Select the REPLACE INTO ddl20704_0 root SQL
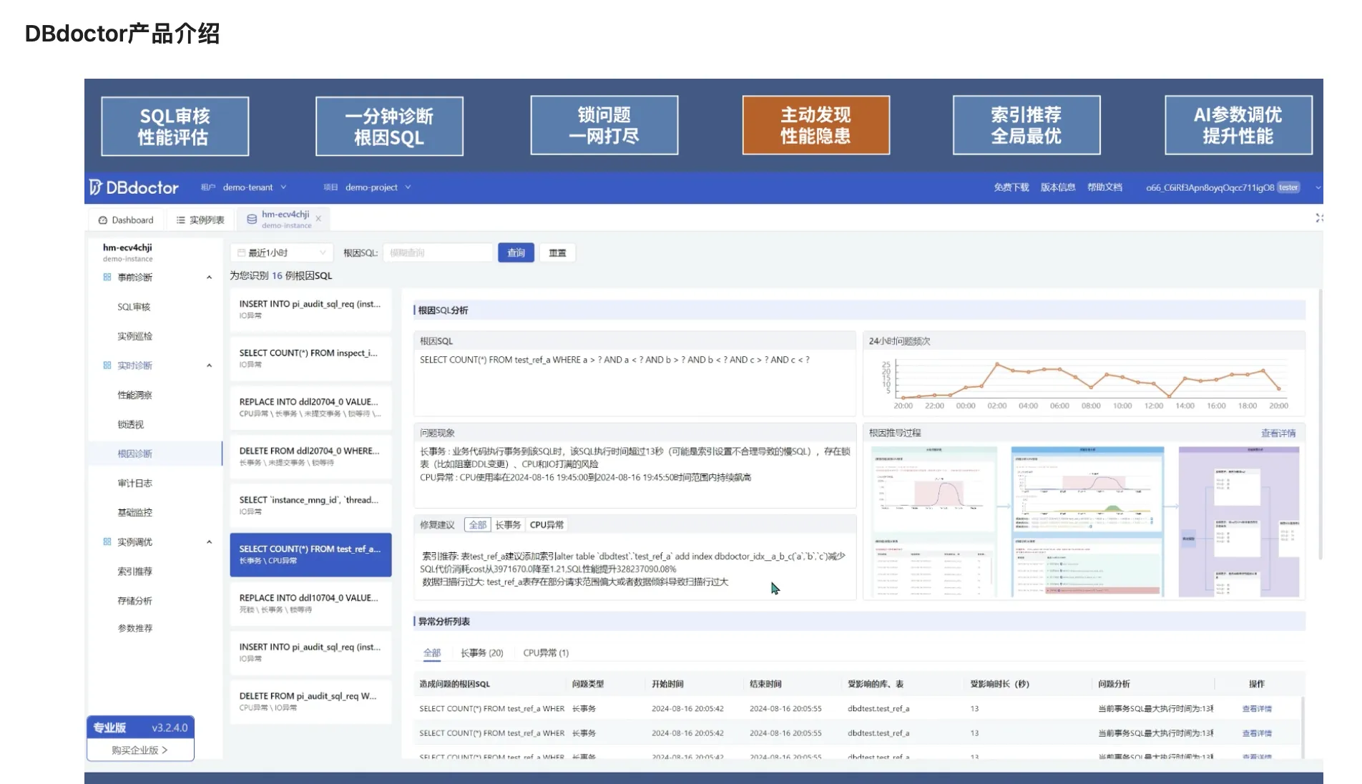The width and height of the screenshot is (1362, 784). 310,407
